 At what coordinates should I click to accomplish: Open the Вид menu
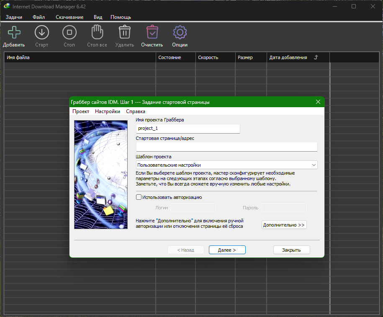pyautogui.click(x=98, y=17)
